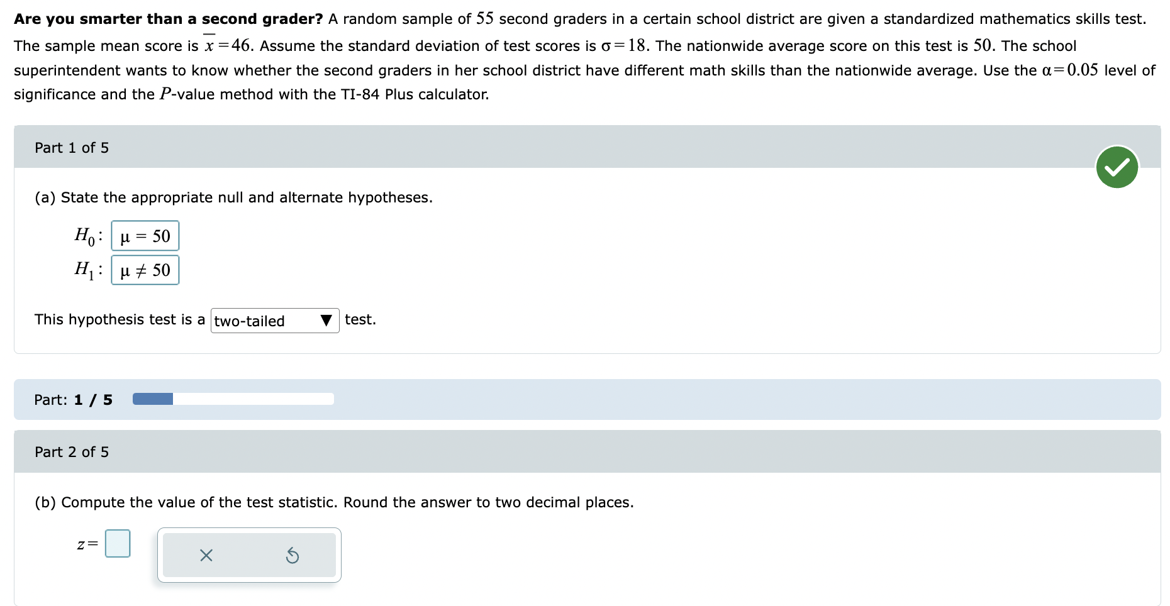Screen dimensions: 1170x606
Task: Click the undo arrow to reset part (b)
Action: point(293,555)
